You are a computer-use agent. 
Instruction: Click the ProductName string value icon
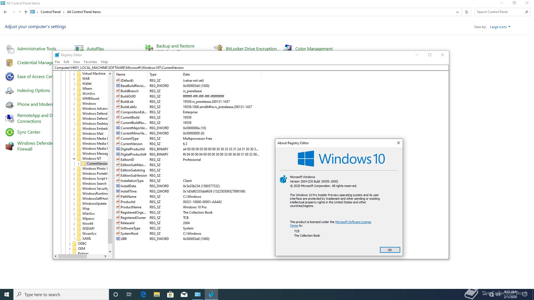point(118,207)
